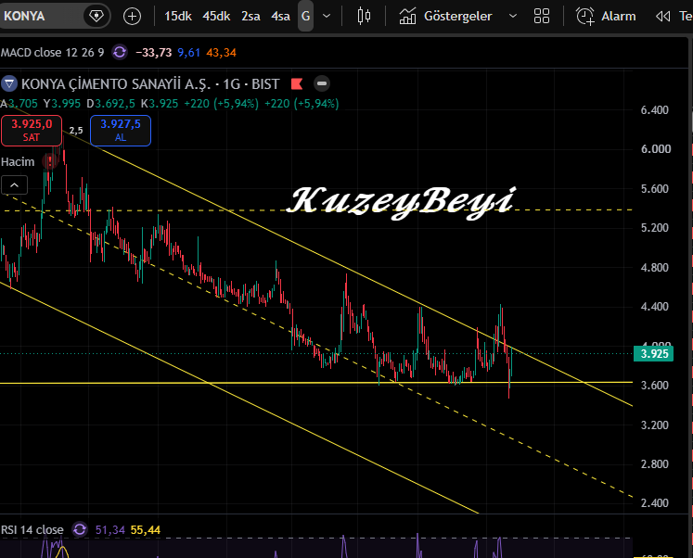Open the Göstergeler indicators menu
The height and width of the screenshot is (558, 693).
tap(445, 17)
